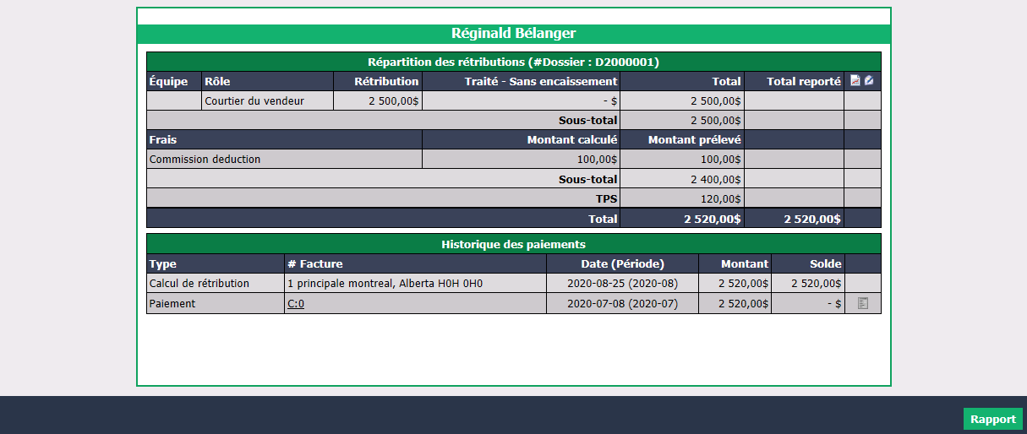Click the Répartition des rétributions section header
Image resolution: width=1027 pixels, height=434 pixels.
click(x=514, y=62)
